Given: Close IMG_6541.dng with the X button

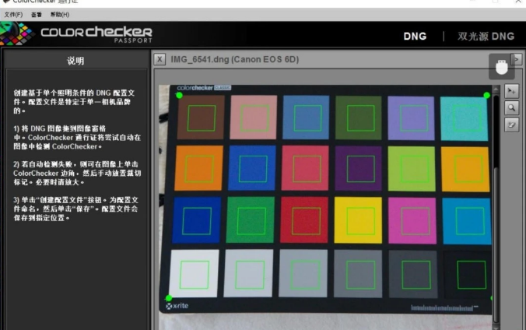Looking at the screenshot, I should [x=160, y=59].
